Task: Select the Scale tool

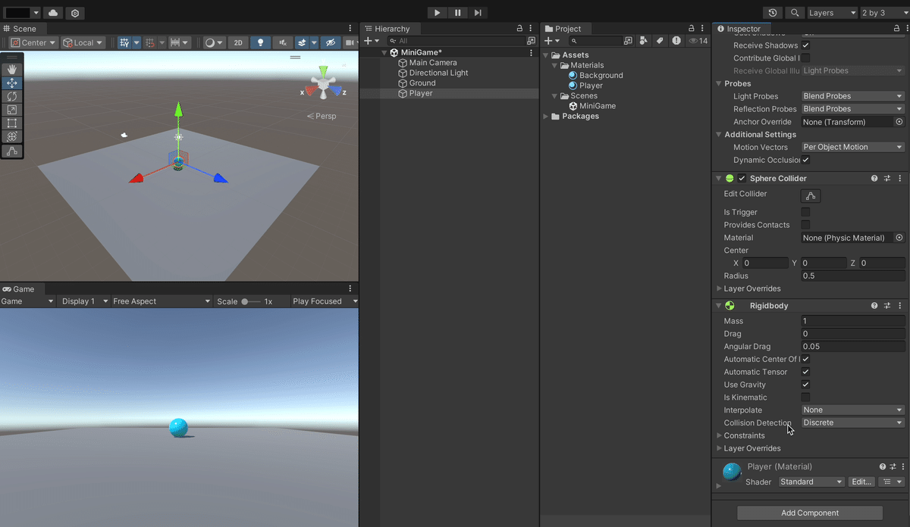Action: (x=11, y=109)
